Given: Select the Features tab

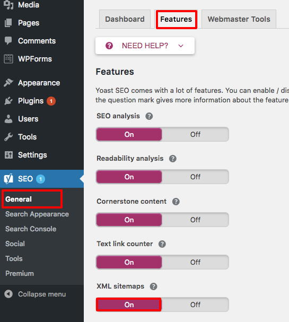Looking at the screenshot, I should click(x=176, y=19).
